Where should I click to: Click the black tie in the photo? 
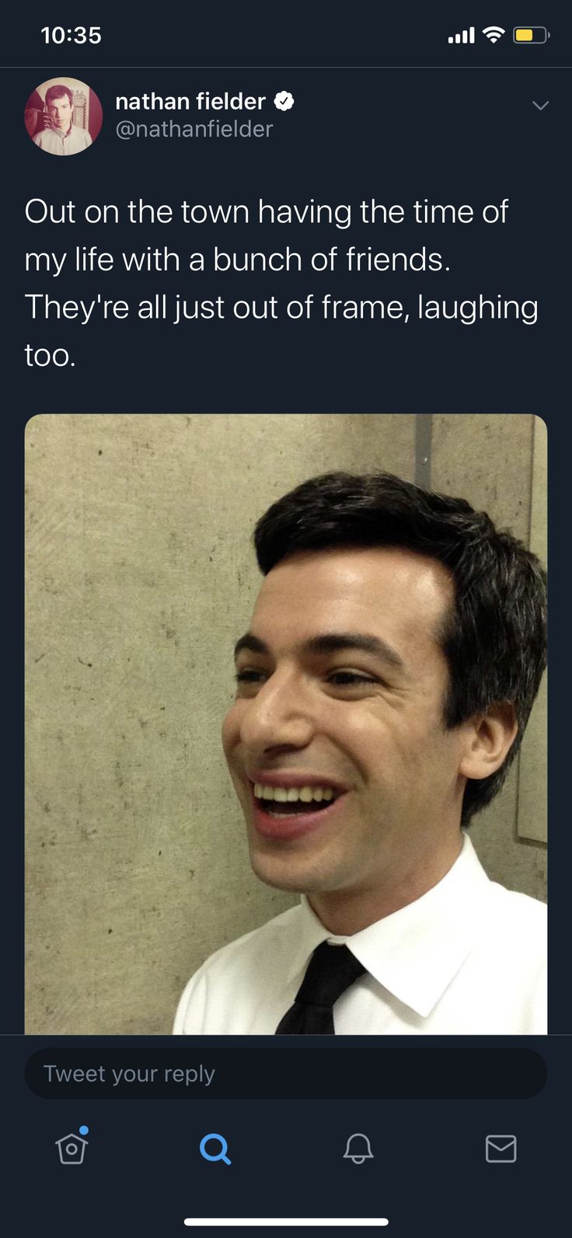320,987
